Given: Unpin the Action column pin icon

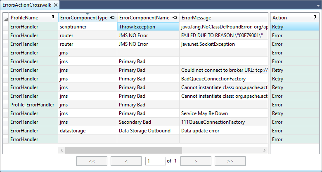Looking at the screenshot, I should tap(315, 17).
